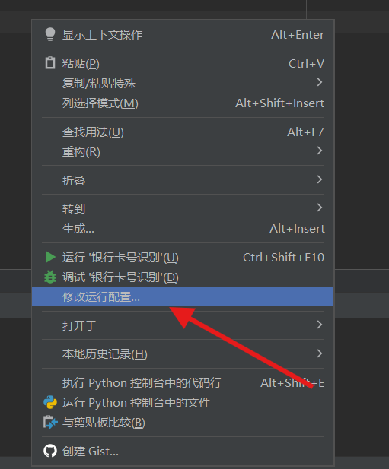389x469 pixels.
Task: Open the 转到 submenu arrow
Action: (320, 208)
